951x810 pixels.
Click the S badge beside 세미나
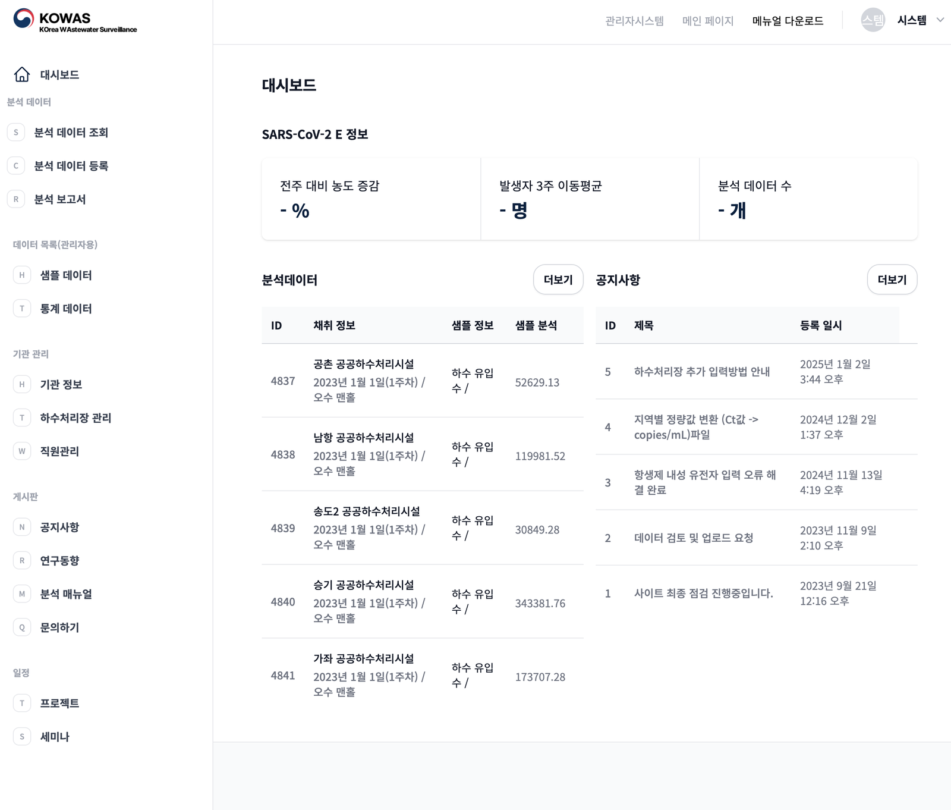click(x=22, y=737)
